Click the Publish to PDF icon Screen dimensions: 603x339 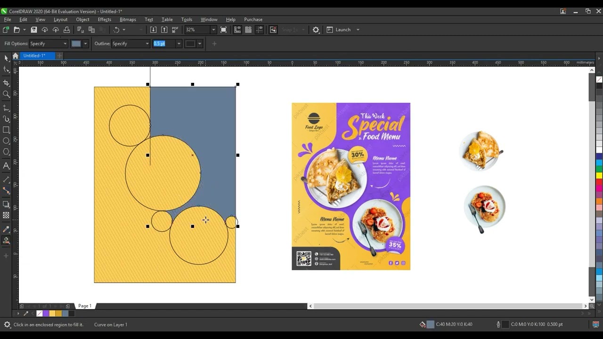[x=175, y=30]
